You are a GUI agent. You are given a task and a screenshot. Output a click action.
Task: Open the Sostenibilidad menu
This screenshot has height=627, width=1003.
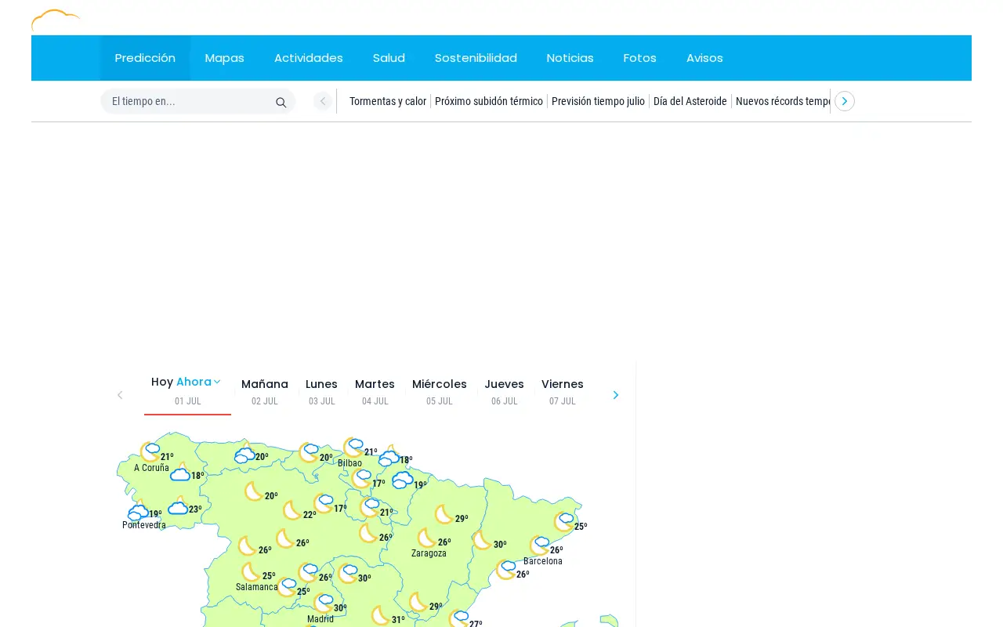coord(476,58)
